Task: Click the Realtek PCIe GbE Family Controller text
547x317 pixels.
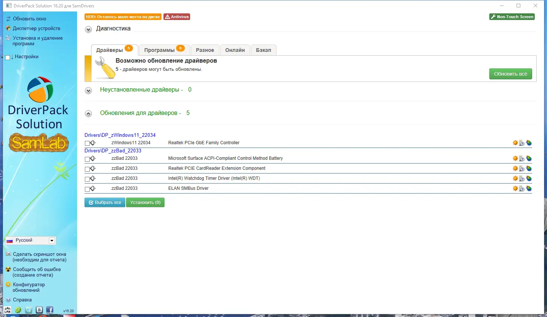Action: pyautogui.click(x=204, y=143)
